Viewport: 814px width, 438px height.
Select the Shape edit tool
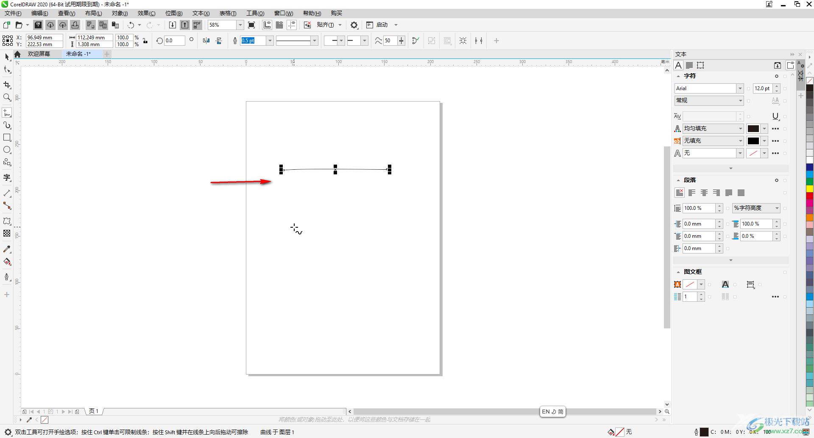(7, 70)
